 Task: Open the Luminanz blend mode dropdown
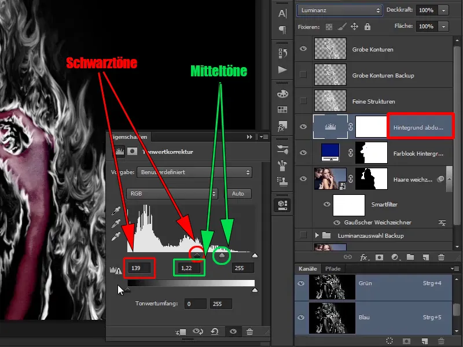(x=340, y=10)
